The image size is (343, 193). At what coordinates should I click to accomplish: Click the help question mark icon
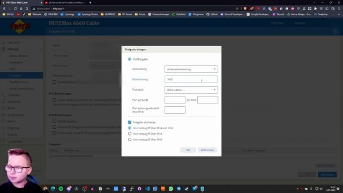point(335,32)
